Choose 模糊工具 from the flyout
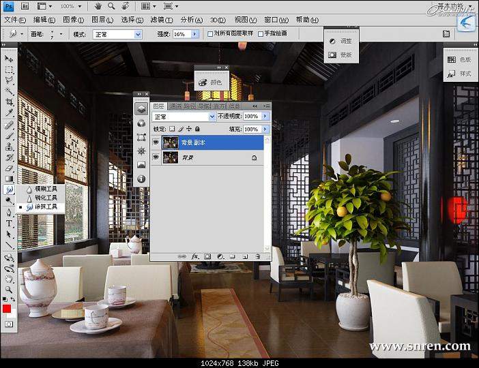479x368 pixels. point(41,189)
